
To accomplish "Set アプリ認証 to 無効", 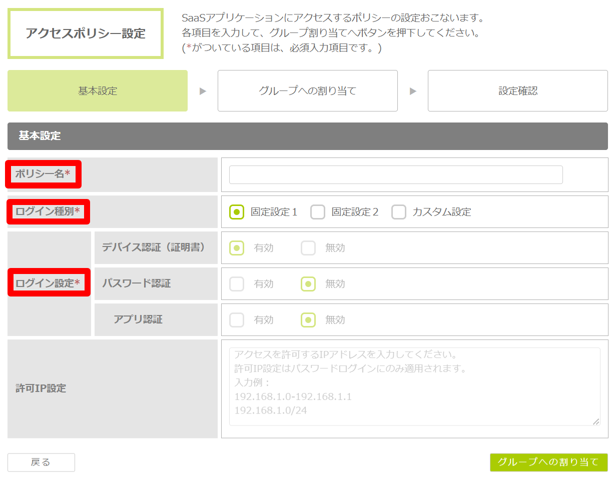I will click(308, 320).
